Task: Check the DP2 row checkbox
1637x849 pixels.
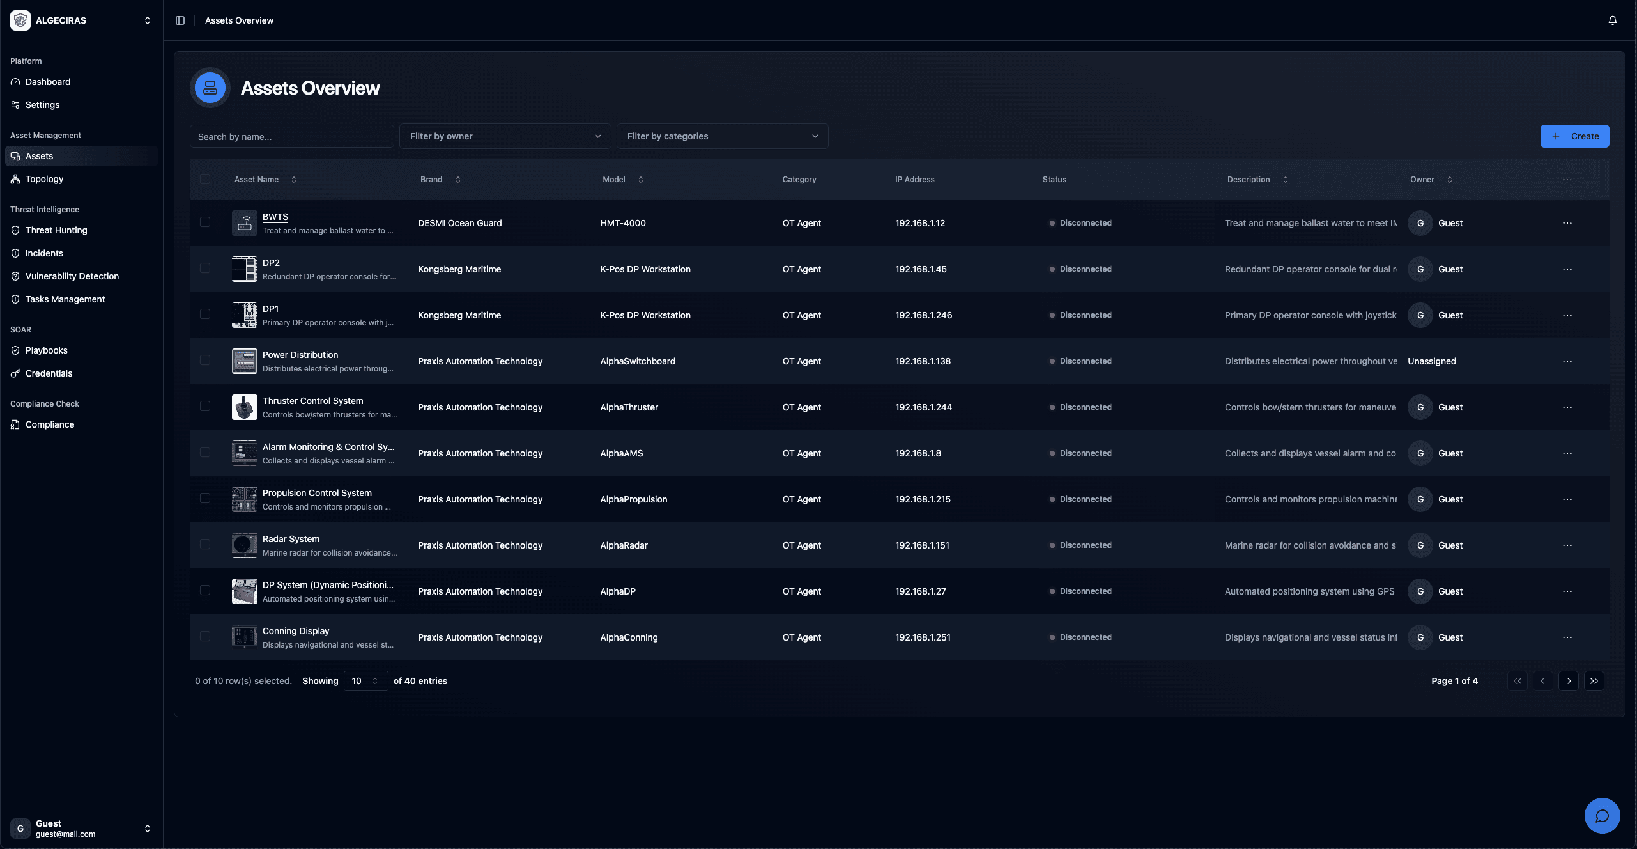Action: (205, 269)
